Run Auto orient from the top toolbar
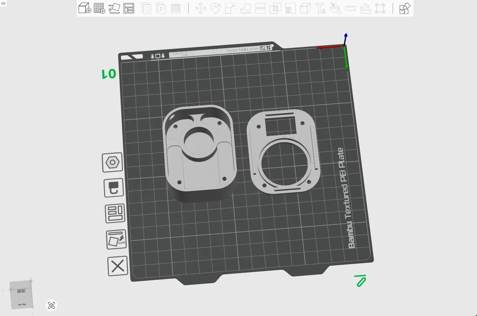 tap(114, 8)
